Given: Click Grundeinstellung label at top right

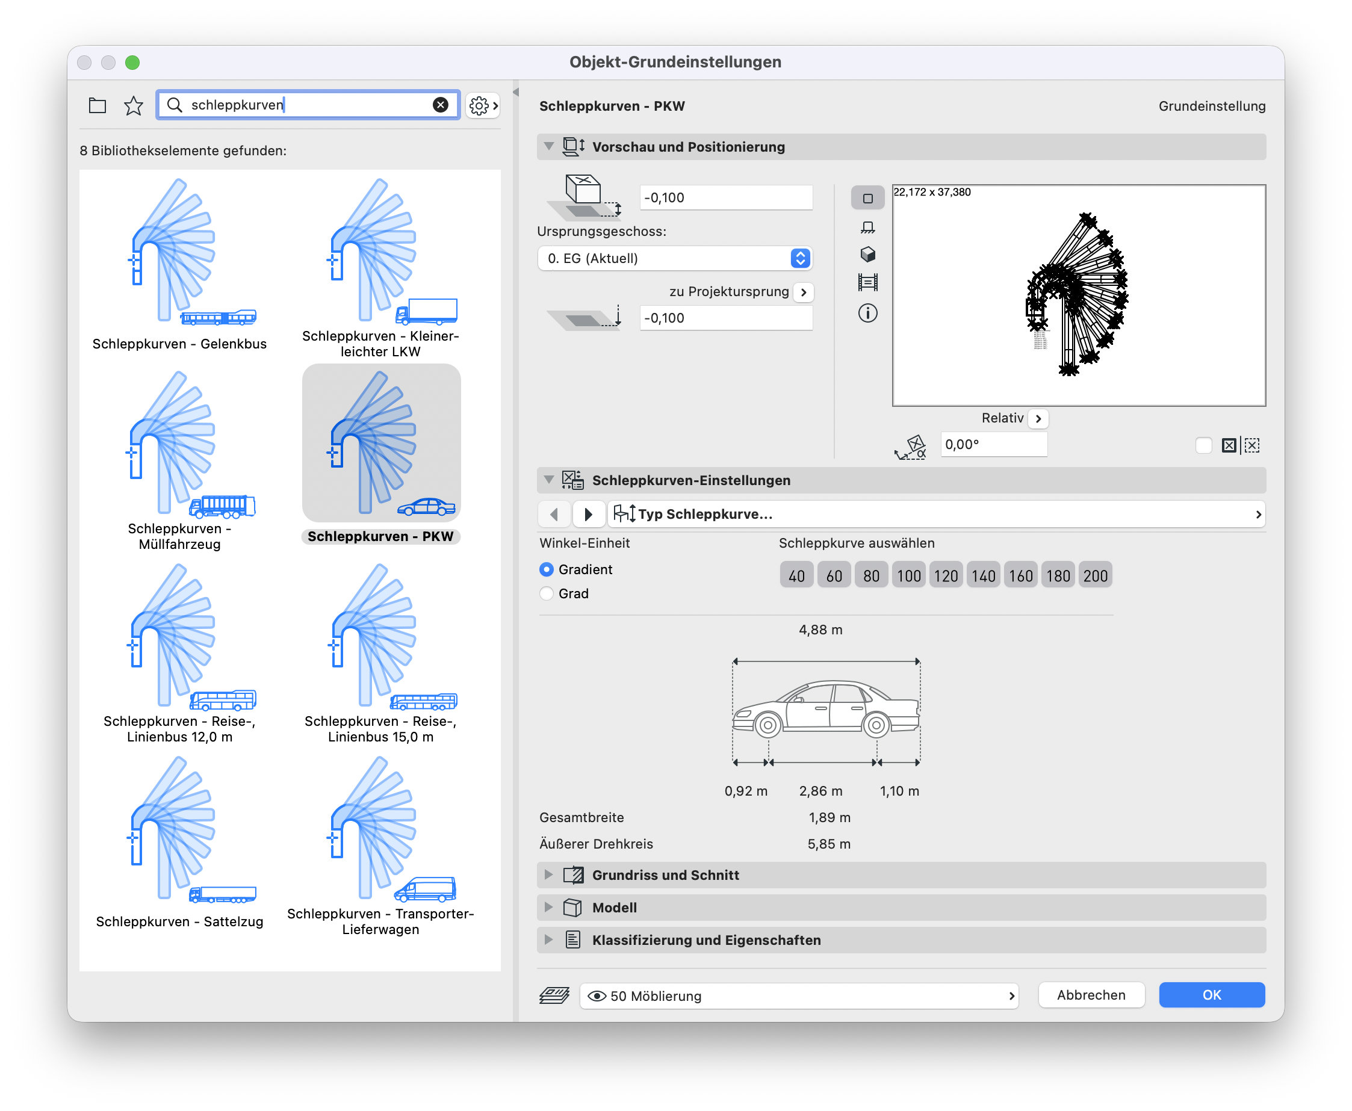Looking at the screenshot, I should (1212, 107).
